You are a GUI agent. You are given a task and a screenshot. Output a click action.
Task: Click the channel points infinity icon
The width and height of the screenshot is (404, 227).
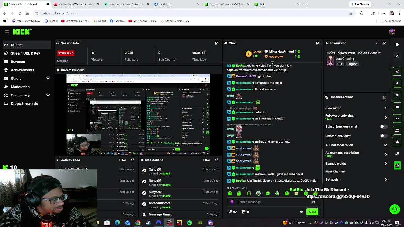[x=233, y=212]
